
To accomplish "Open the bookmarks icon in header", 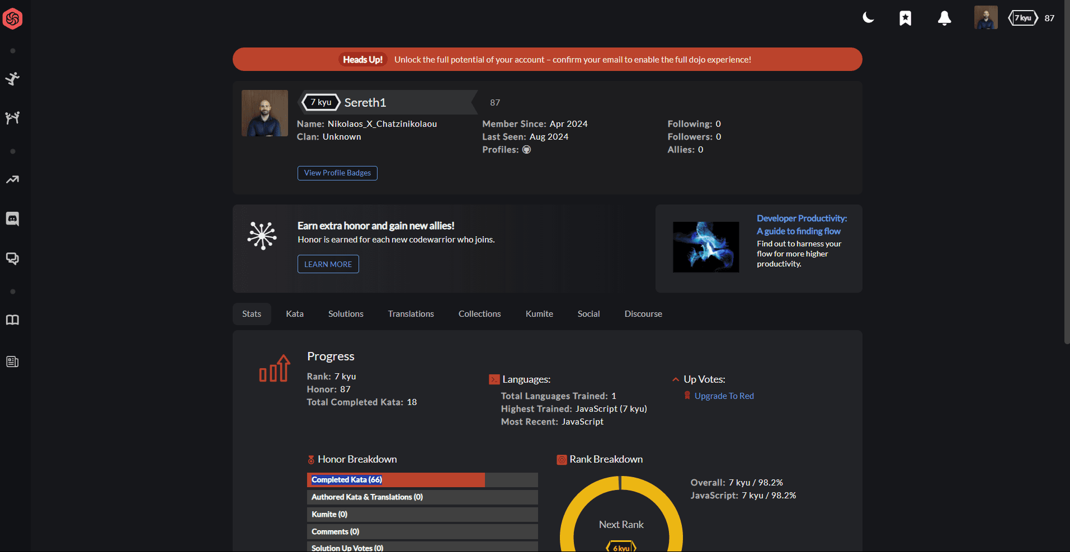I will (x=906, y=18).
